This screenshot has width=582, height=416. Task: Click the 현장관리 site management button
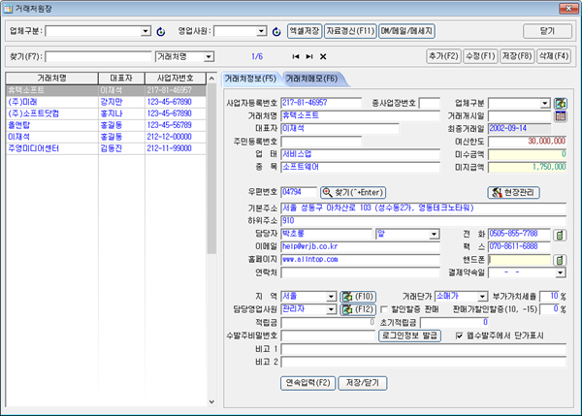tap(514, 192)
